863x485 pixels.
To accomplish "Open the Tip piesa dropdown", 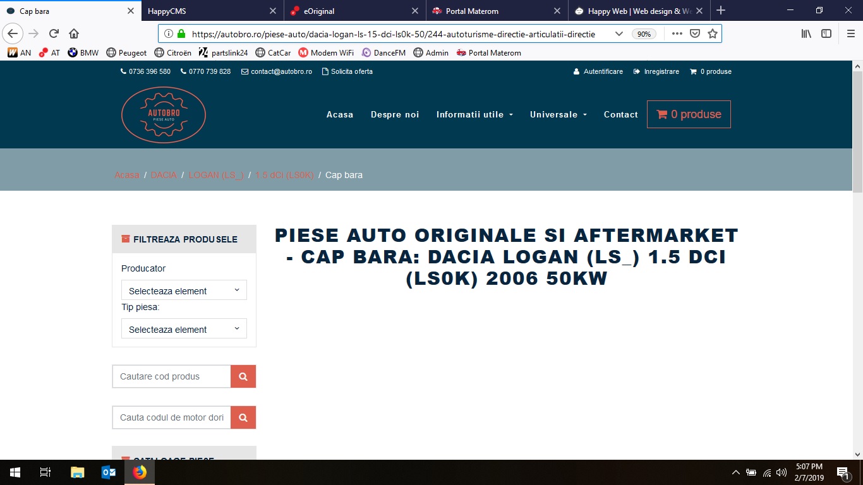I will tap(184, 329).
